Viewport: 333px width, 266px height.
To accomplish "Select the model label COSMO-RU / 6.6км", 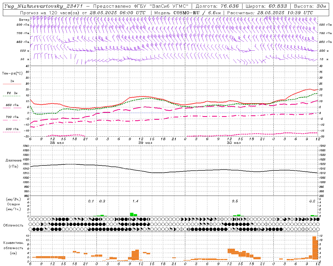I will click(197, 13).
